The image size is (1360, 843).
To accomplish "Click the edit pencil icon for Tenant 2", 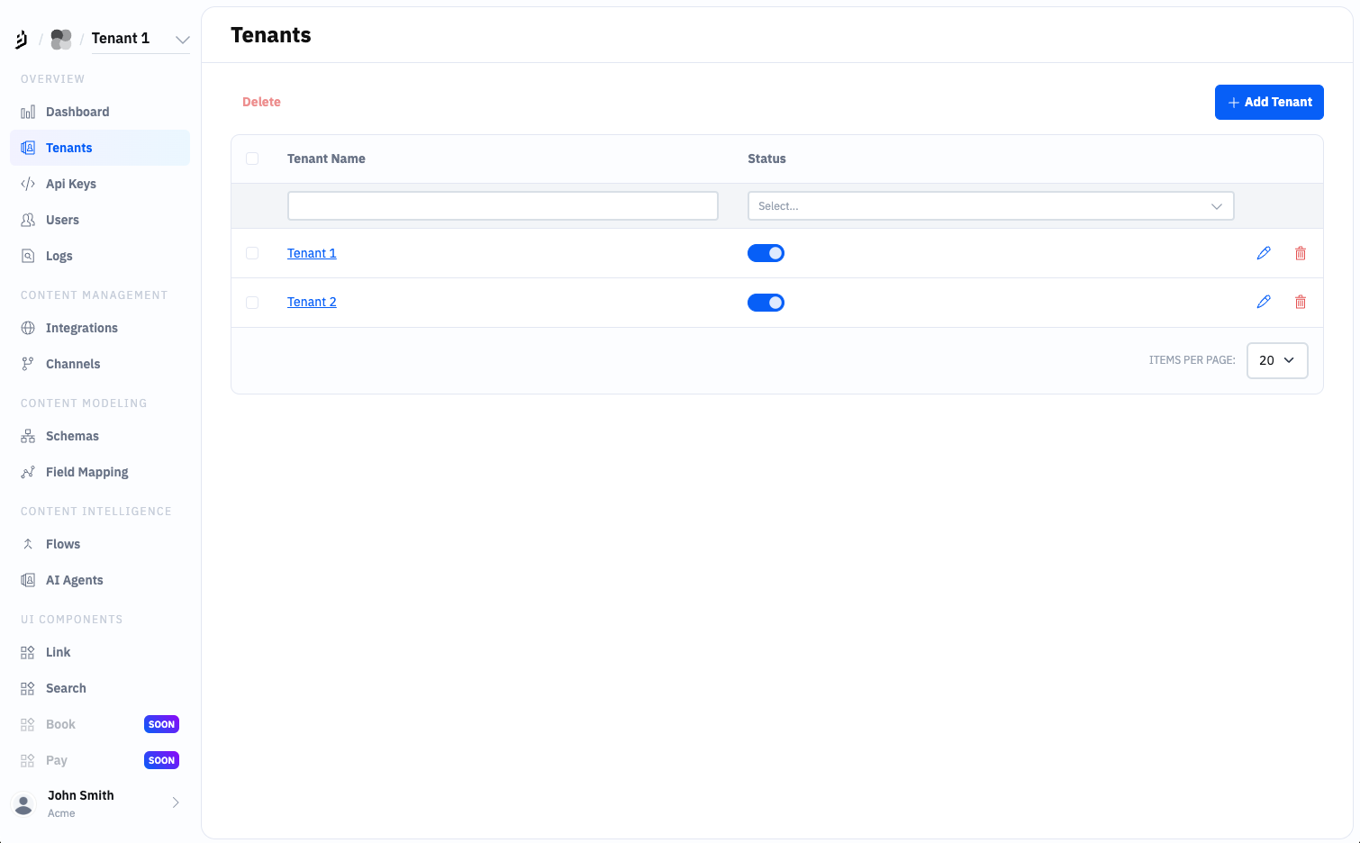I will (1264, 302).
